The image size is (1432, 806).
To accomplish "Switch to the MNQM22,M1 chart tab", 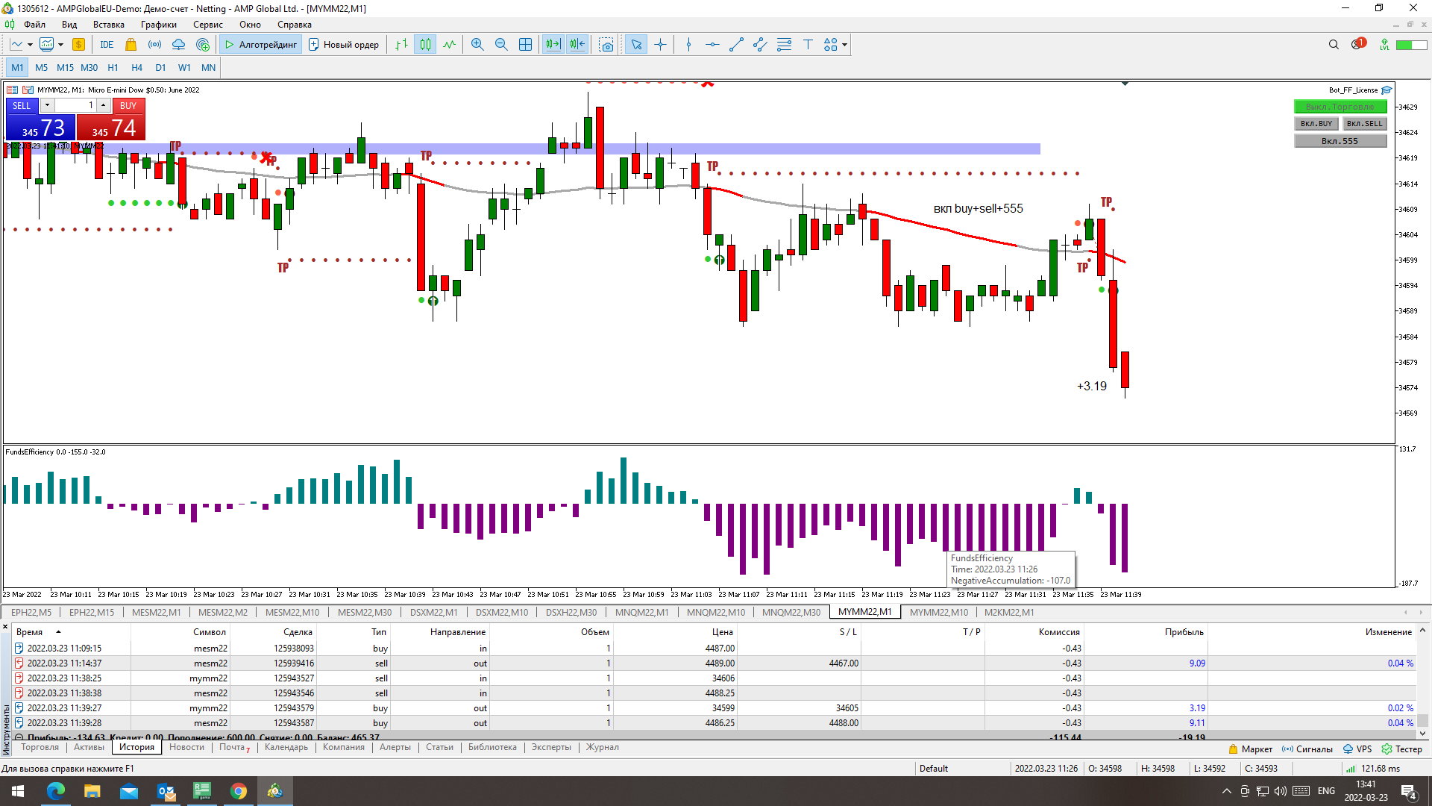I will [641, 613].
